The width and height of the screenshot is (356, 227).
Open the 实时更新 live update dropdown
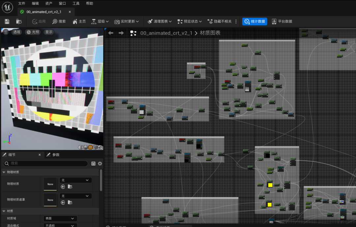point(127,21)
